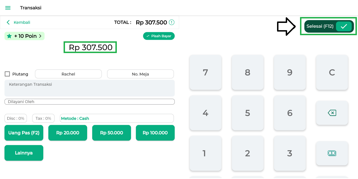Open the Rachel customer selector
358x179 pixels.
(x=68, y=74)
